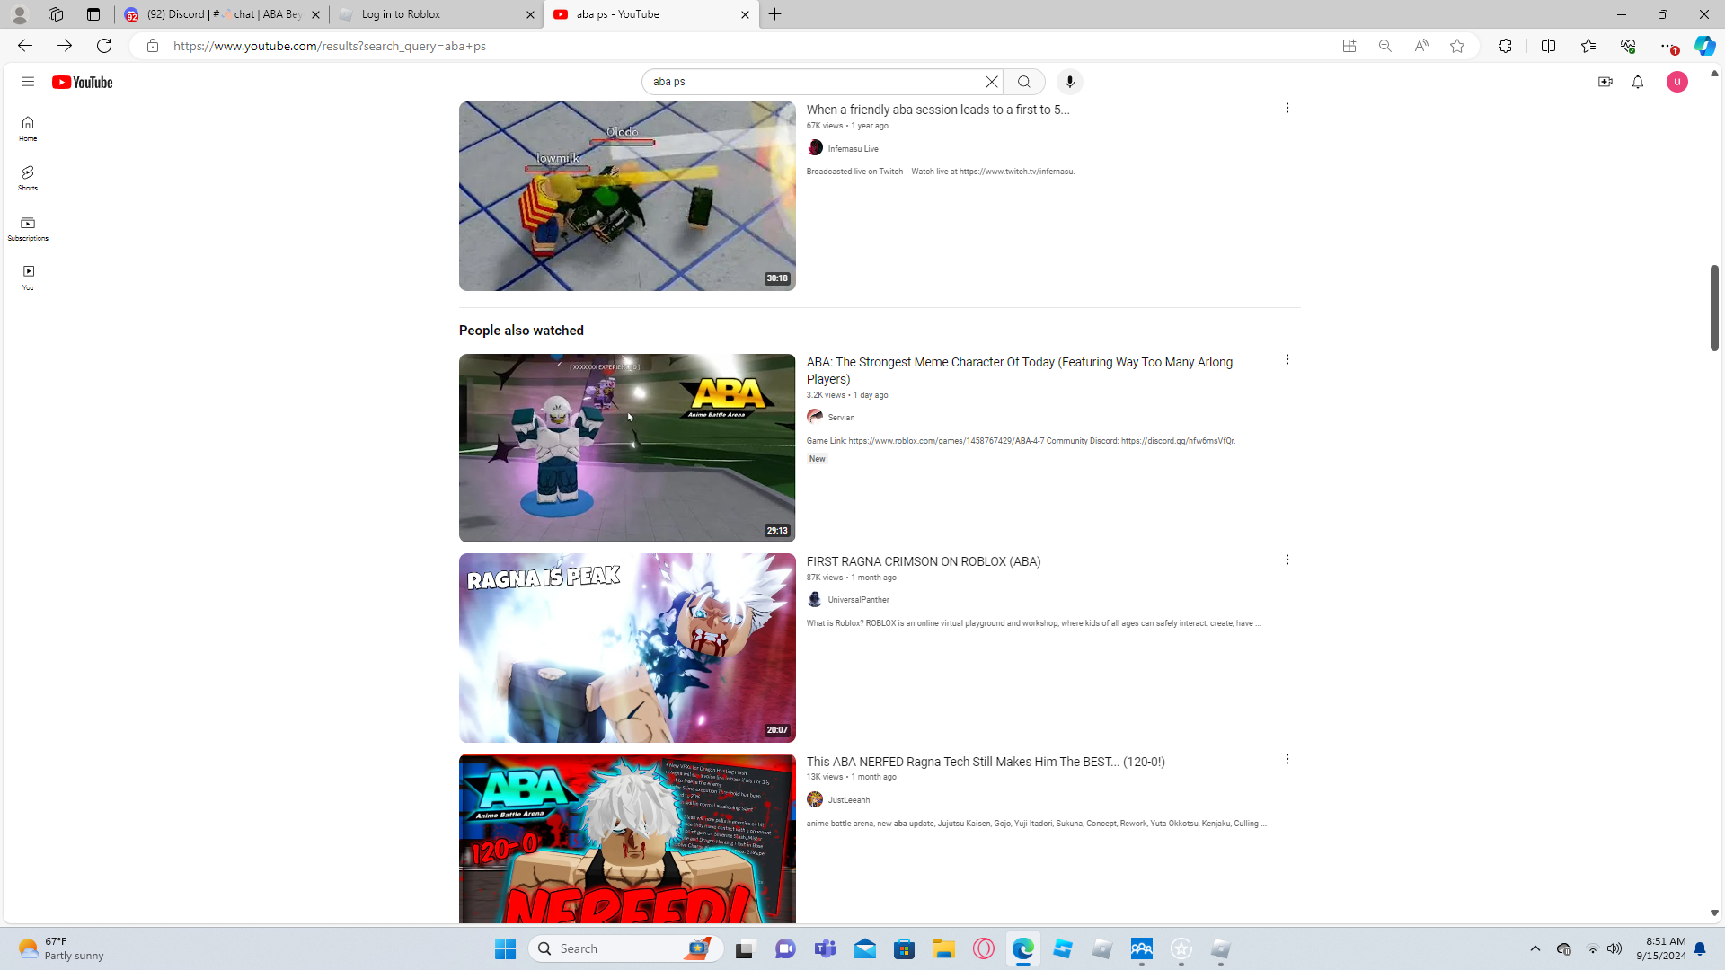Show hidden icons in system tray
This screenshot has width=1725, height=970.
pyautogui.click(x=1535, y=948)
